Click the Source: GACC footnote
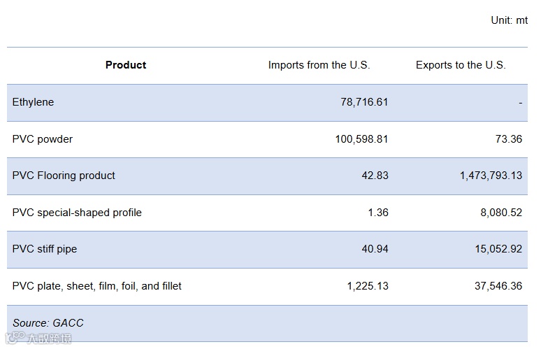This screenshot has height=349, width=541. [48, 323]
